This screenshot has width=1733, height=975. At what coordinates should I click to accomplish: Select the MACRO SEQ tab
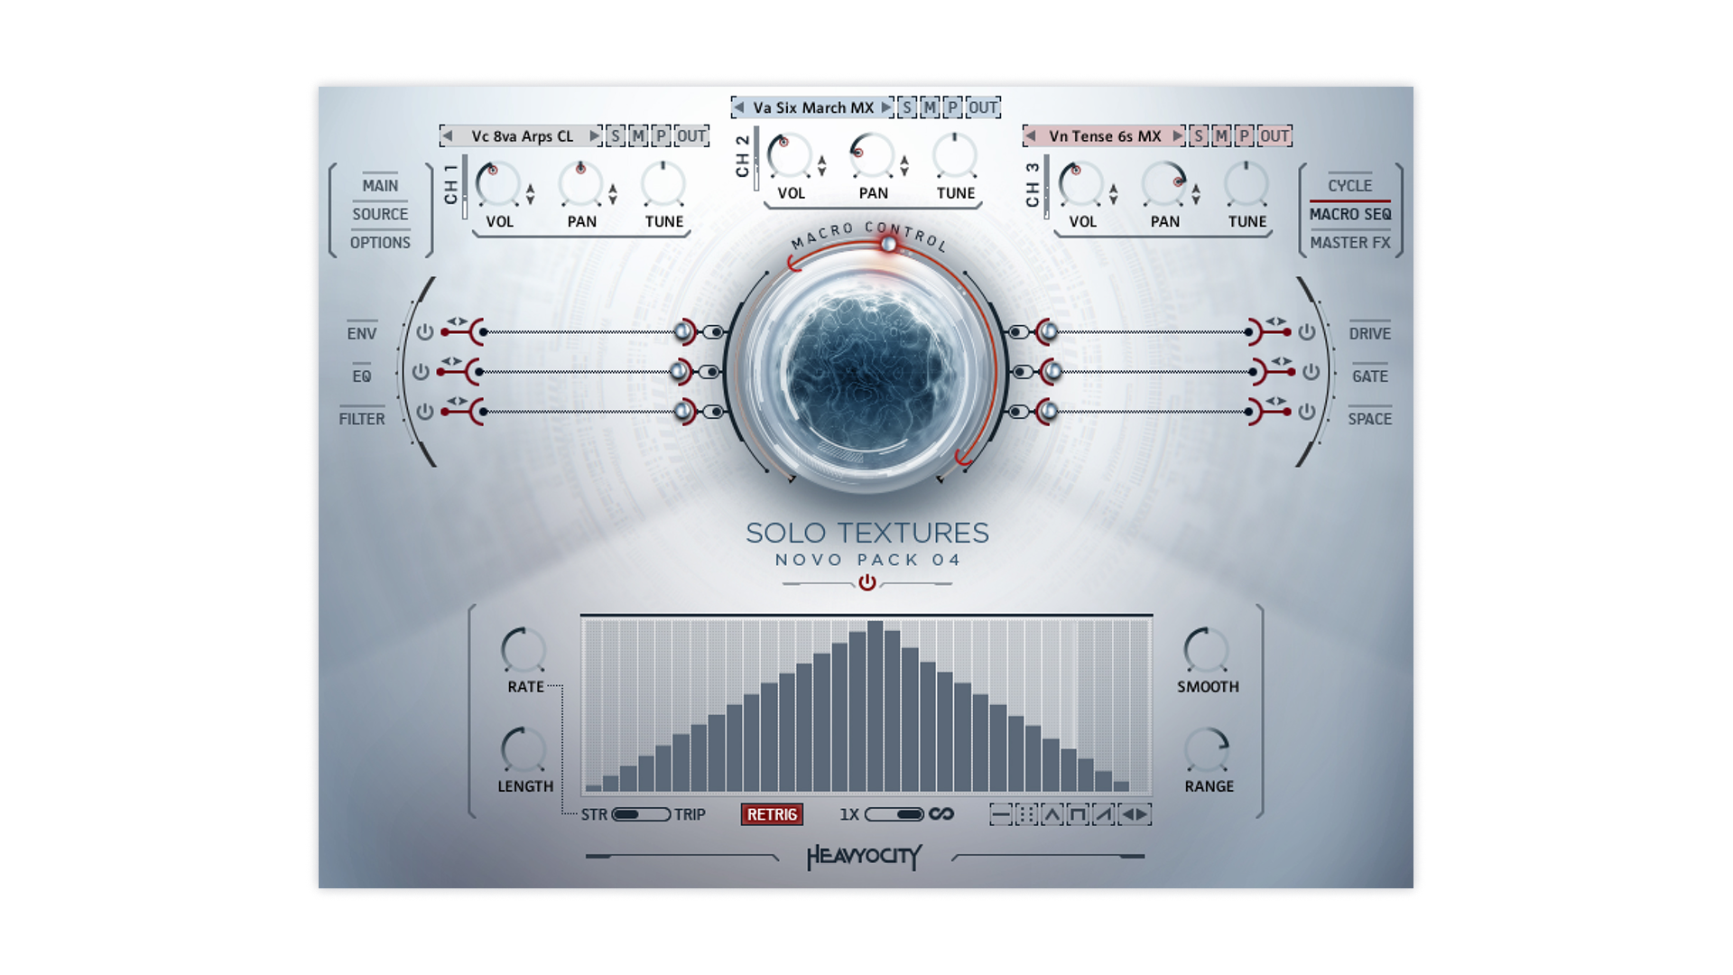pyautogui.click(x=1350, y=214)
